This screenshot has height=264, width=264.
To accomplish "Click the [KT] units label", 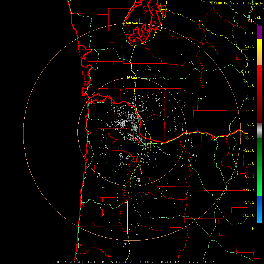I will [x=251, y=20].
